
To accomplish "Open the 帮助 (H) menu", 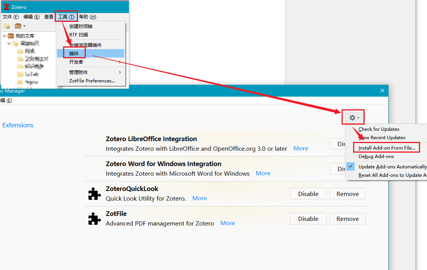I will point(87,16).
